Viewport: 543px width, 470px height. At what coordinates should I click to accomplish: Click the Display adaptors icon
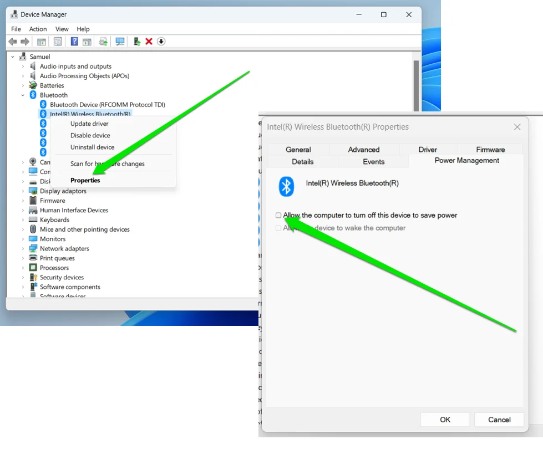click(x=33, y=191)
